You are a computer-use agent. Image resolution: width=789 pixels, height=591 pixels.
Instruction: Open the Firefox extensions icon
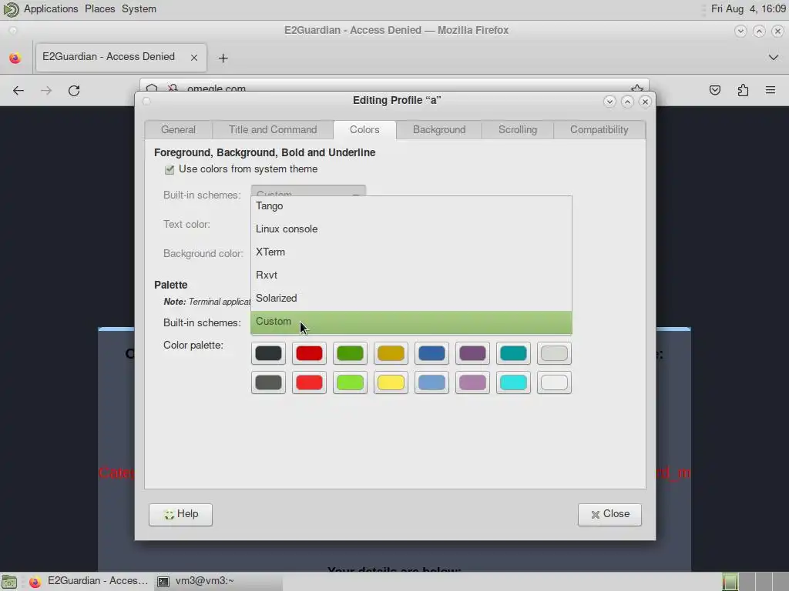pyautogui.click(x=743, y=91)
